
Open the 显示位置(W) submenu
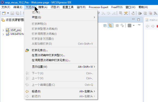click(61, 67)
